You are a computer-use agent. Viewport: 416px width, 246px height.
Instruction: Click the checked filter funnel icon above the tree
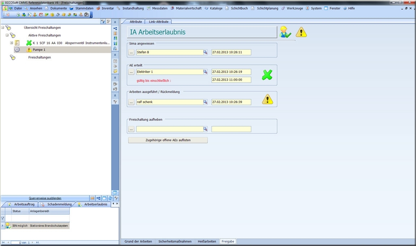click(x=103, y=21)
